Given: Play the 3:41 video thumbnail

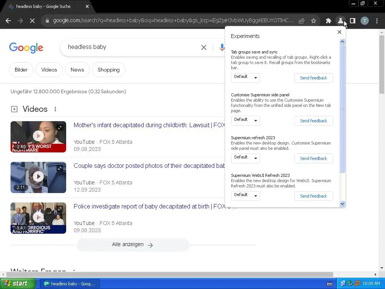Looking at the screenshot, I should point(38,218).
